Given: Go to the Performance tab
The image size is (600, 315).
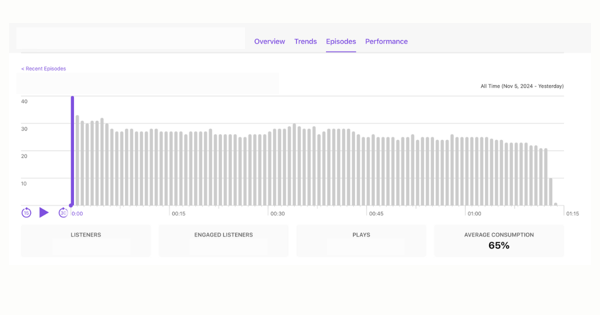Looking at the screenshot, I should [386, 41].
